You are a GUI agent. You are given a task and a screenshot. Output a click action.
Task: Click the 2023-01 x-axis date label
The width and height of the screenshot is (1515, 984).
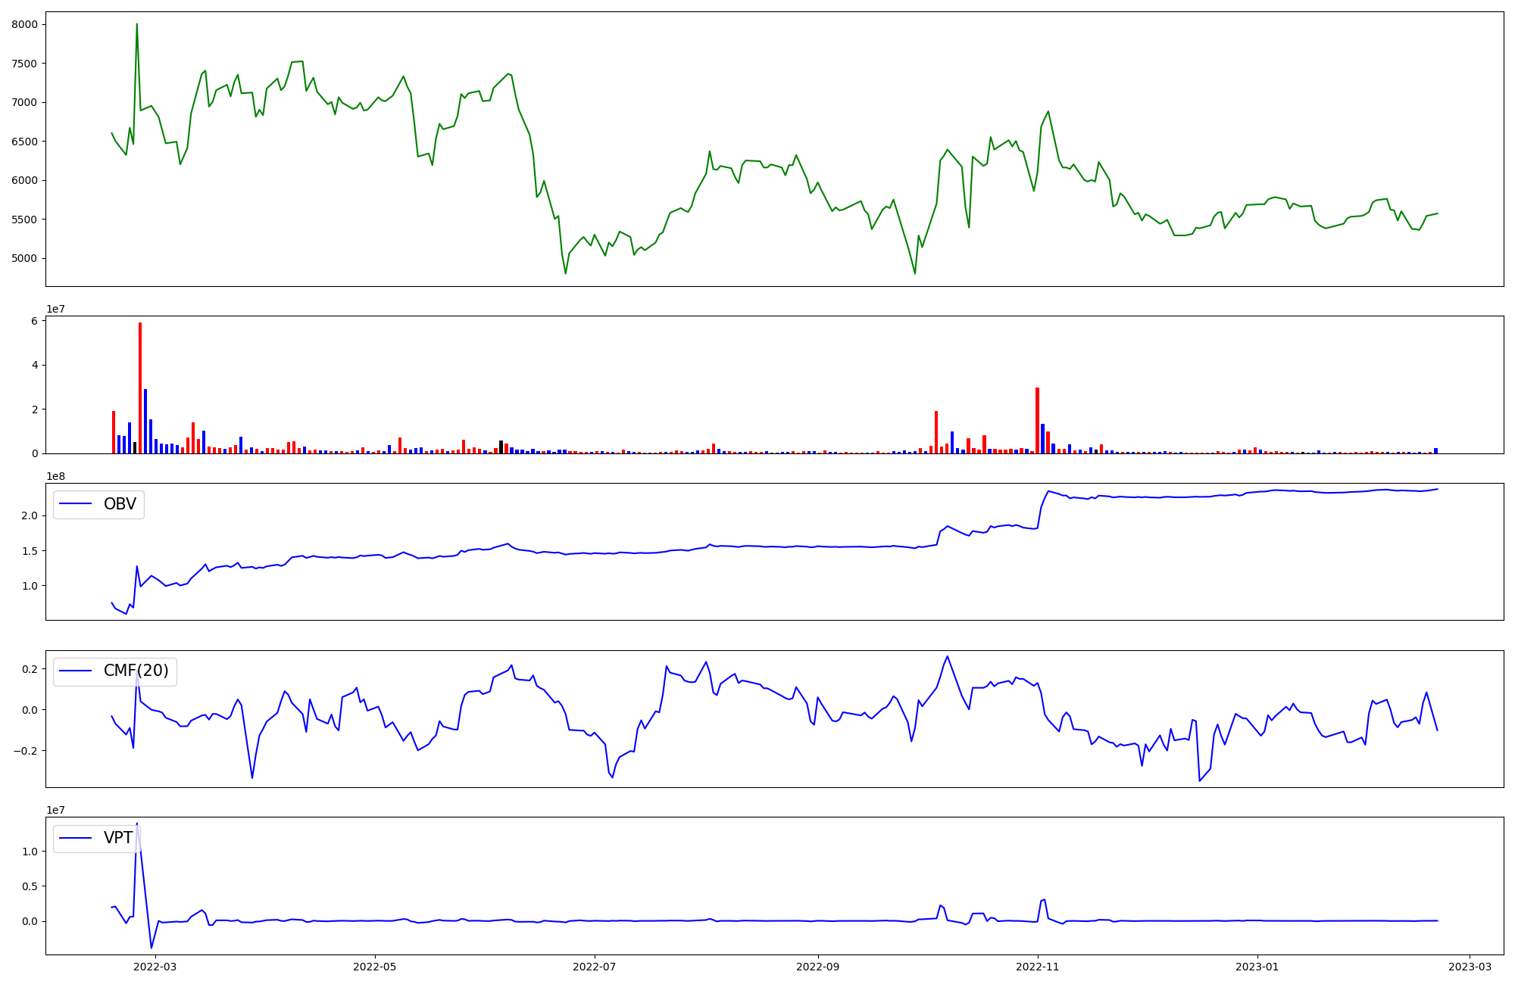(1257, 967)
